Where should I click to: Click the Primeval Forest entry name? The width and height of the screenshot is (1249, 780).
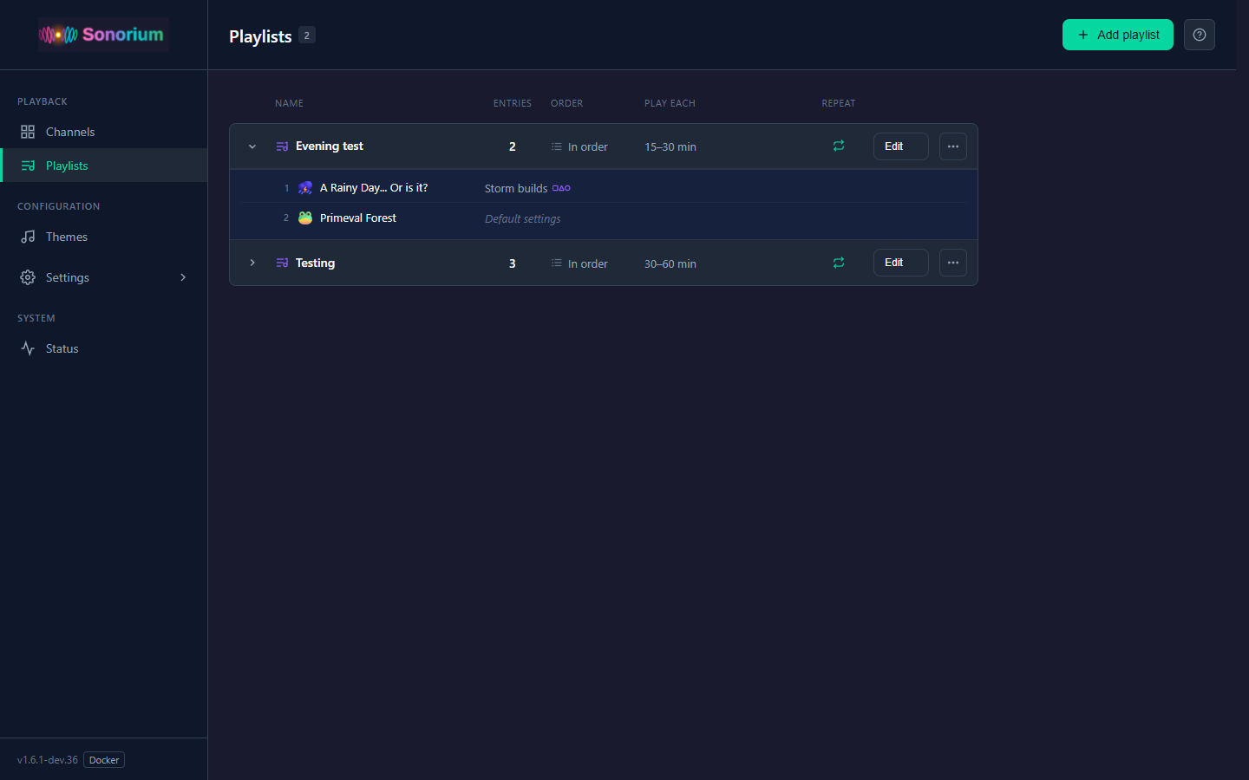coord(358,218)
